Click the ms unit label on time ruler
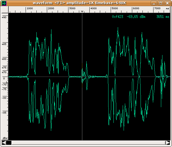Viewport: 172px width, 147px height. [x=167, y=8]
